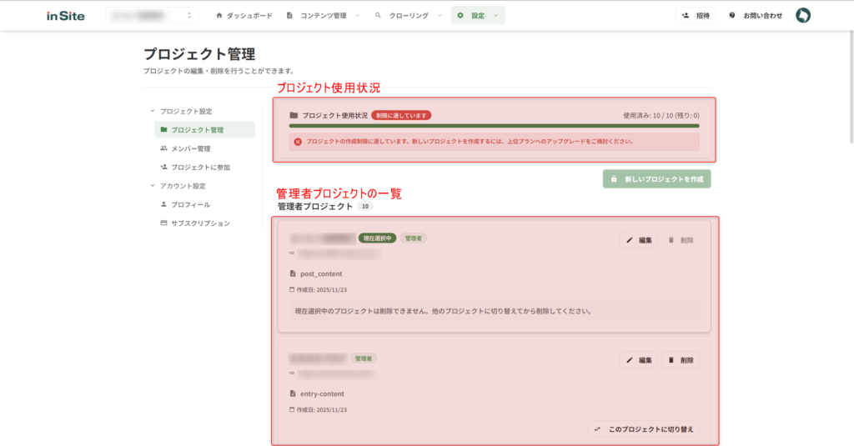Click the add-person icon beside プロジェクトに参加
The width and height of the screenshot is (854, 446).
tap(163, 167)
